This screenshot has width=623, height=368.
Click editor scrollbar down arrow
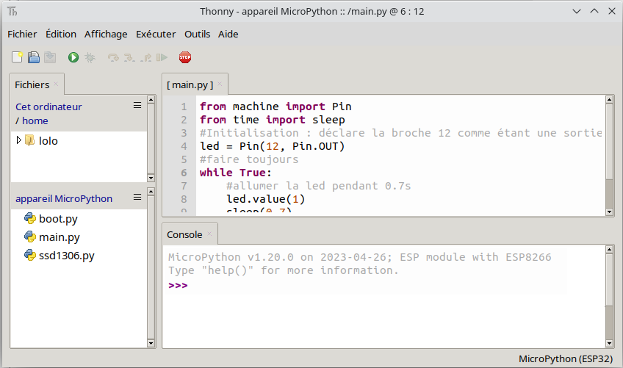610,212
